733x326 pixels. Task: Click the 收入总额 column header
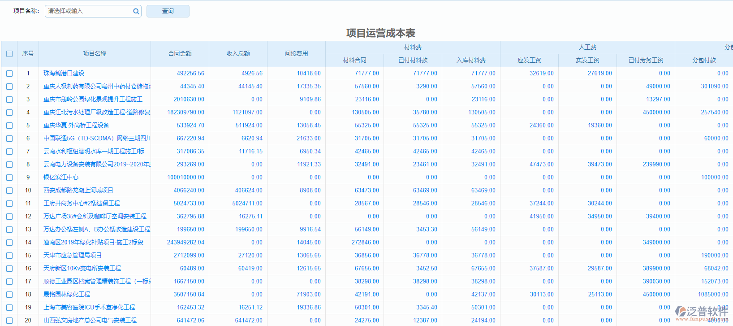238,53
